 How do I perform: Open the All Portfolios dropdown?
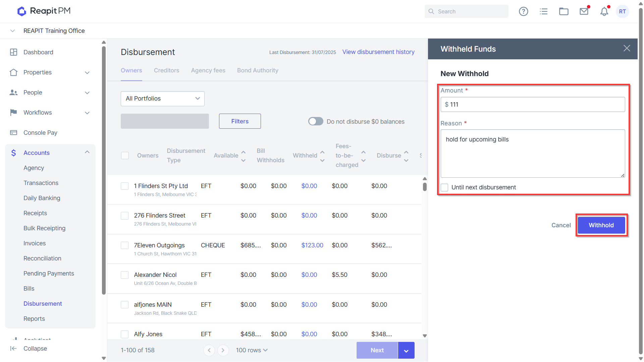pyautogui.click(x=163, y=99)
